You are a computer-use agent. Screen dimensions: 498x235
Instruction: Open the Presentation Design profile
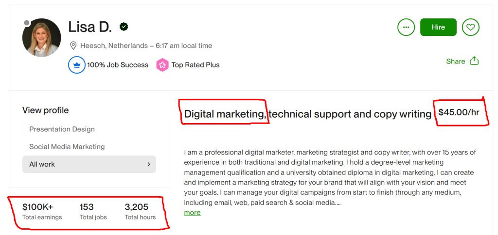tap(62, 129)
